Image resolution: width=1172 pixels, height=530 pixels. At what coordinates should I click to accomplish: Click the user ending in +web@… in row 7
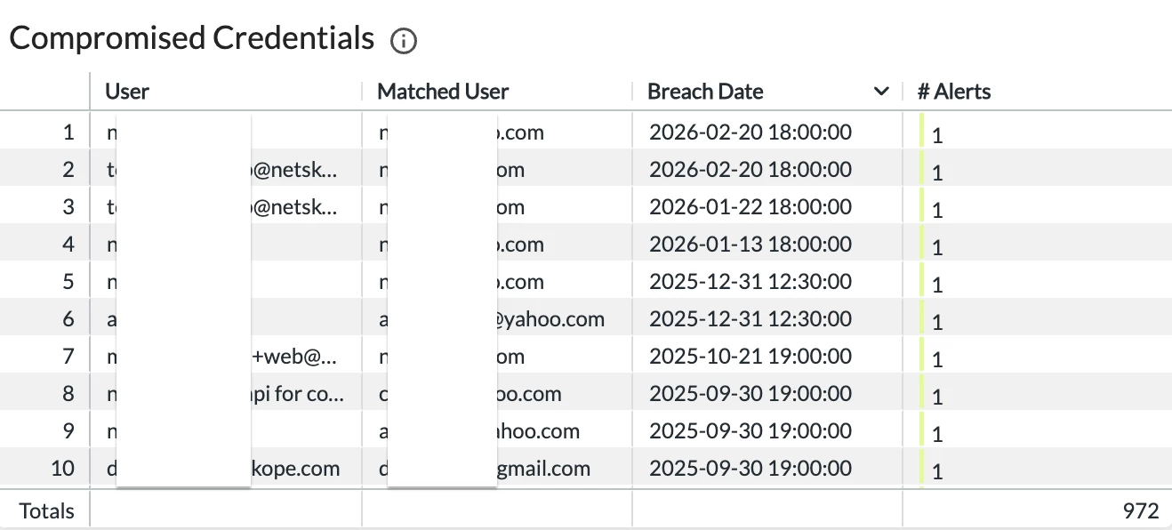pos(295,357)
